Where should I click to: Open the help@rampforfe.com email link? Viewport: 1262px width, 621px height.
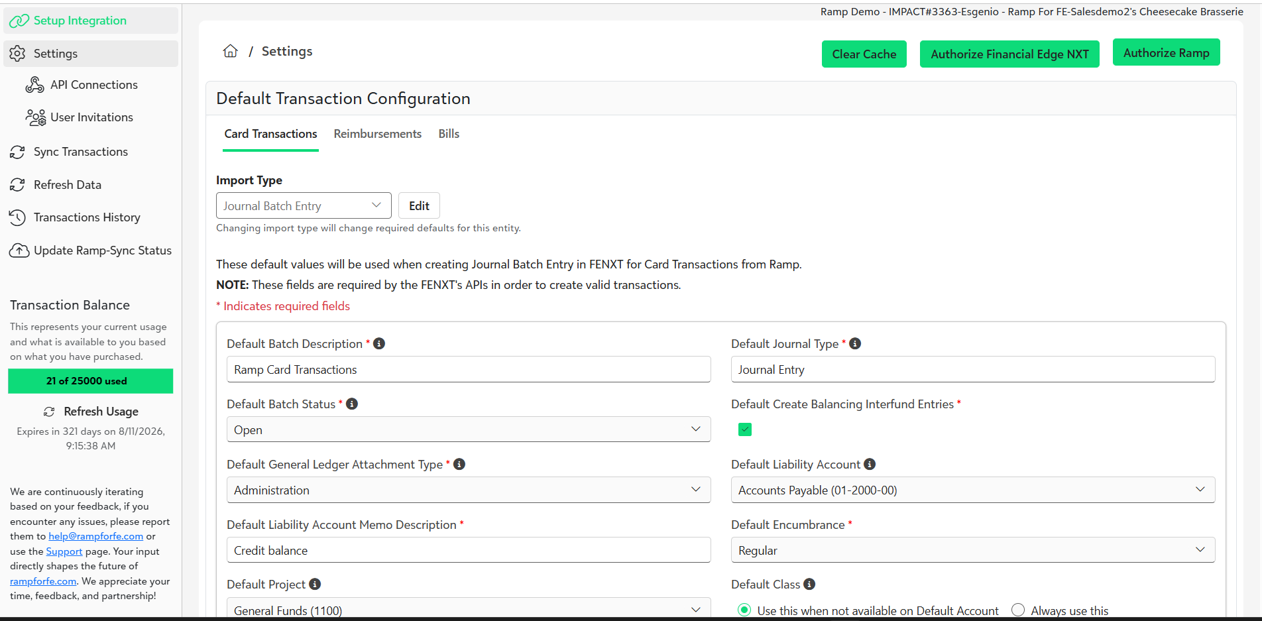95,536
